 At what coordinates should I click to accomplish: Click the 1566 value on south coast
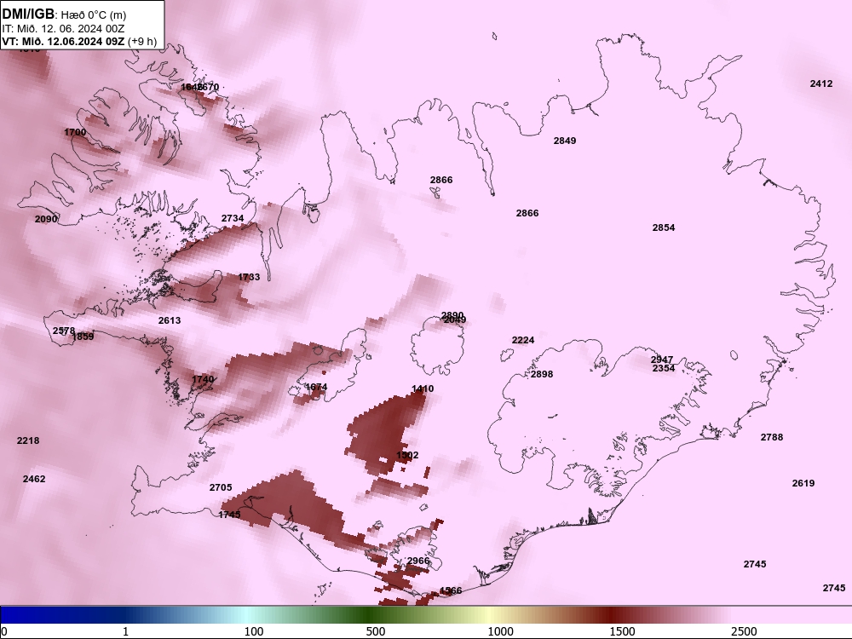coord(451,590)
